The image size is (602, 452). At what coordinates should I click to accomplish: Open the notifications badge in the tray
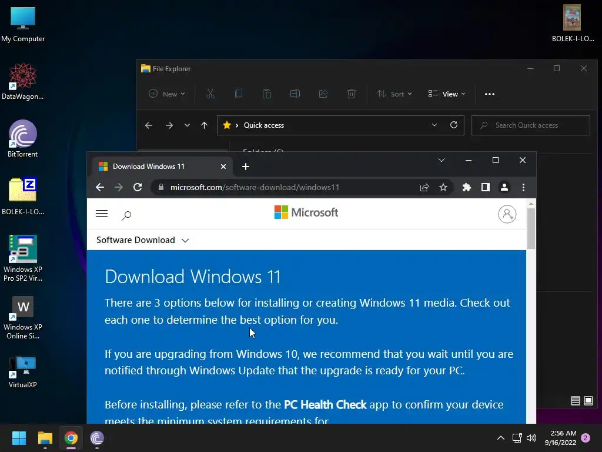pos(586,438)
